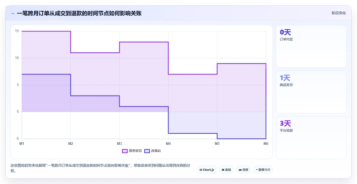The width and height of the screenshot is (357, 184).
Task: Toggle the 改善后 legend swatch
Action: pos(147,151)
